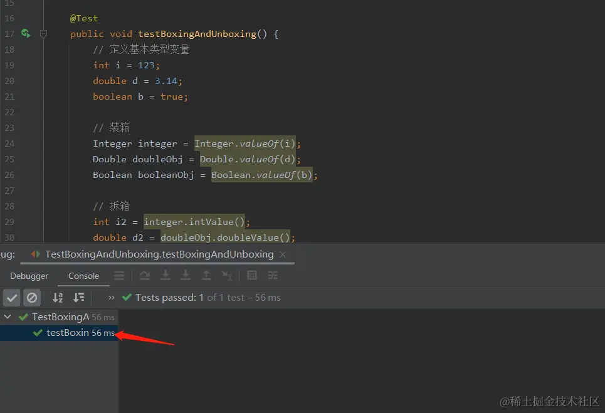Screen dimensions: 605x413
Task: Click line number 19 in the gutter
Action: (x=9, y=66)
